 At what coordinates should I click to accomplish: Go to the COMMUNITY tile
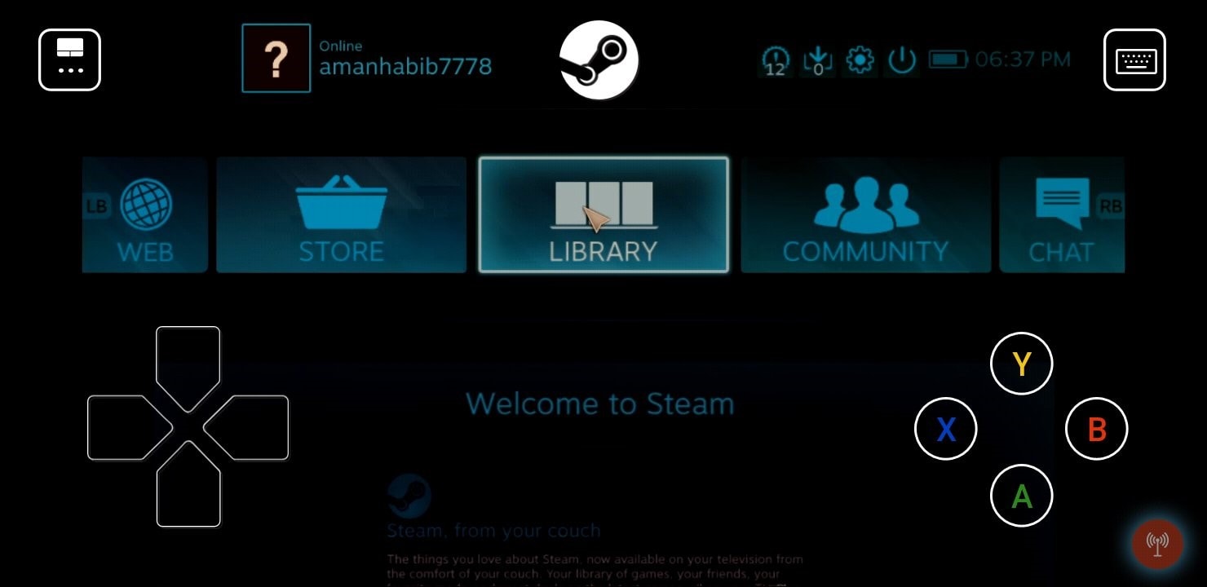pos(865,214)
